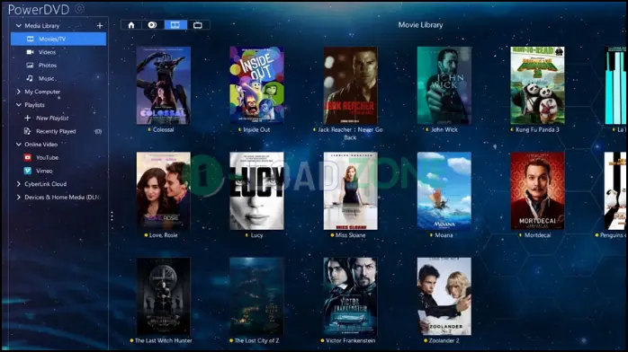Click the 'Colossal' title label
Screen dimensions: 628x352
point(164,129)
